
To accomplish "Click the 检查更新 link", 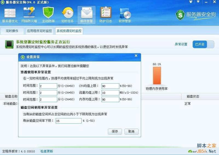I will pyautogui.click(x=47, y=151).
